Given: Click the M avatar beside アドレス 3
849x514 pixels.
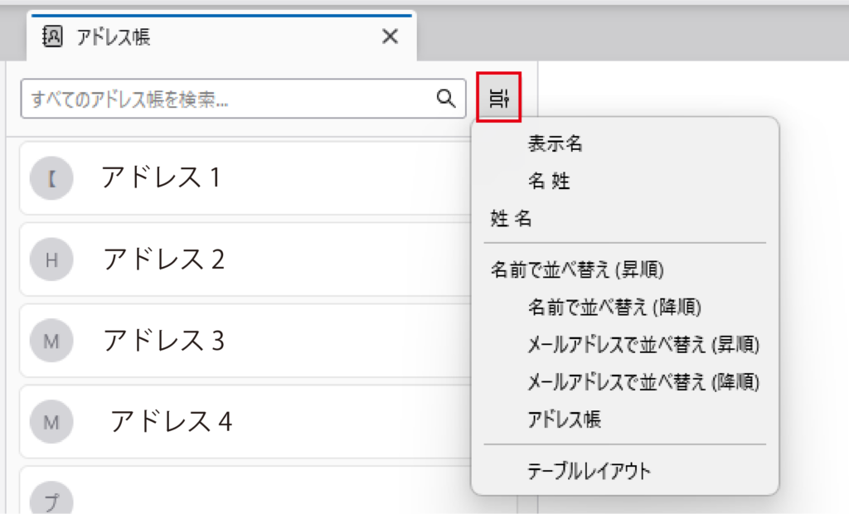Looking at the screenshot, I should click(51, 342).
